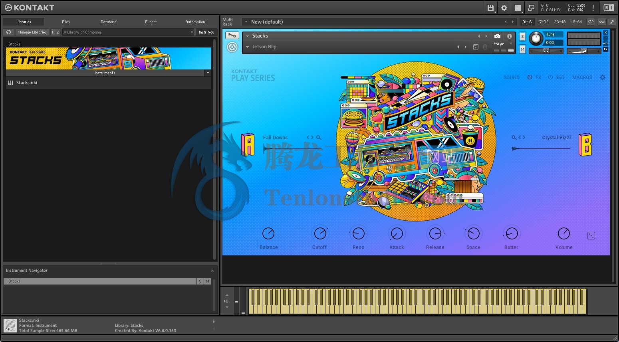619x342 pixels.
Task: Open Kontakt options gear icon
Action: coord(504,8)
